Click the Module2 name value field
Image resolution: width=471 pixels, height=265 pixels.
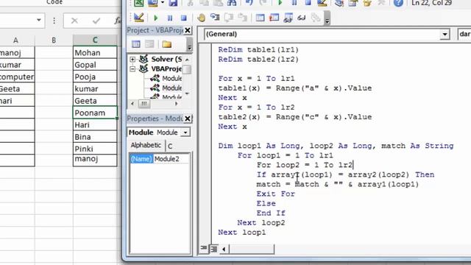pos(171,159)
